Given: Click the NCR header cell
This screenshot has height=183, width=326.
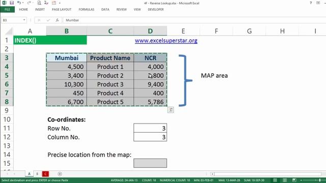Looking at the screenshot, I should [x=150, y=57].
